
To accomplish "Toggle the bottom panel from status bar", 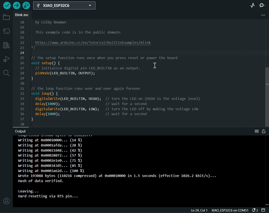I will coord(263,210).
